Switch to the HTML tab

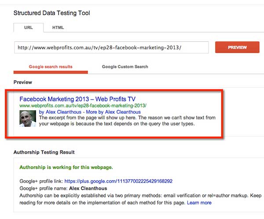tap(58, 27)
